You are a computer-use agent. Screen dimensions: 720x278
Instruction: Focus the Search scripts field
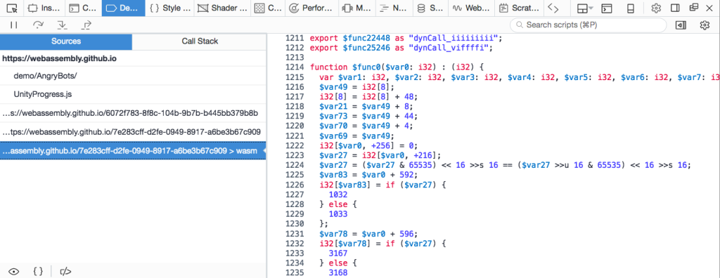pos(589,25)
